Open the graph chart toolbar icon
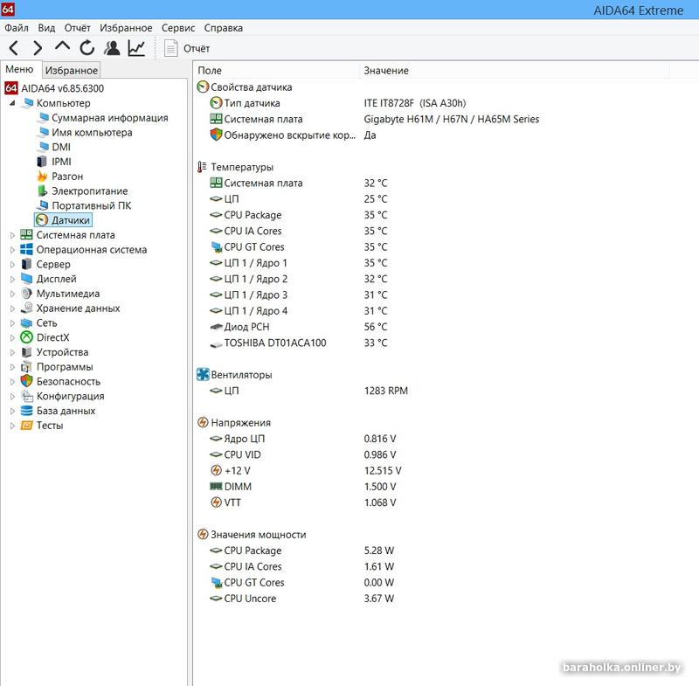The height and width of the screenshot is (686, 699). (x=136, y=48)
